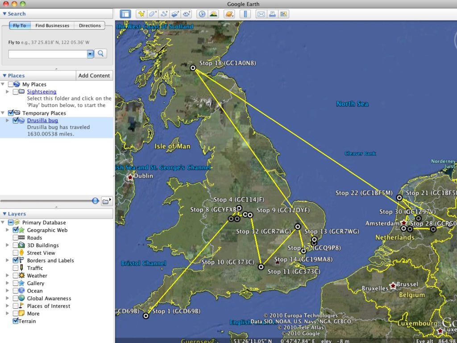Disable the Borders and Labels layer
Viewport: 457px width, 343px height.
pos(17,260)
